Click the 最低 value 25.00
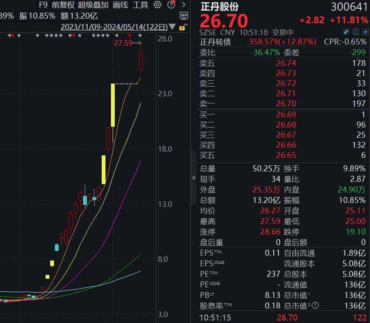Screen dimensions: 370x323 click(356, 221)
